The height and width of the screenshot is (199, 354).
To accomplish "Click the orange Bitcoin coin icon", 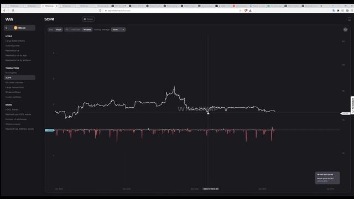I will pos(15,28).
